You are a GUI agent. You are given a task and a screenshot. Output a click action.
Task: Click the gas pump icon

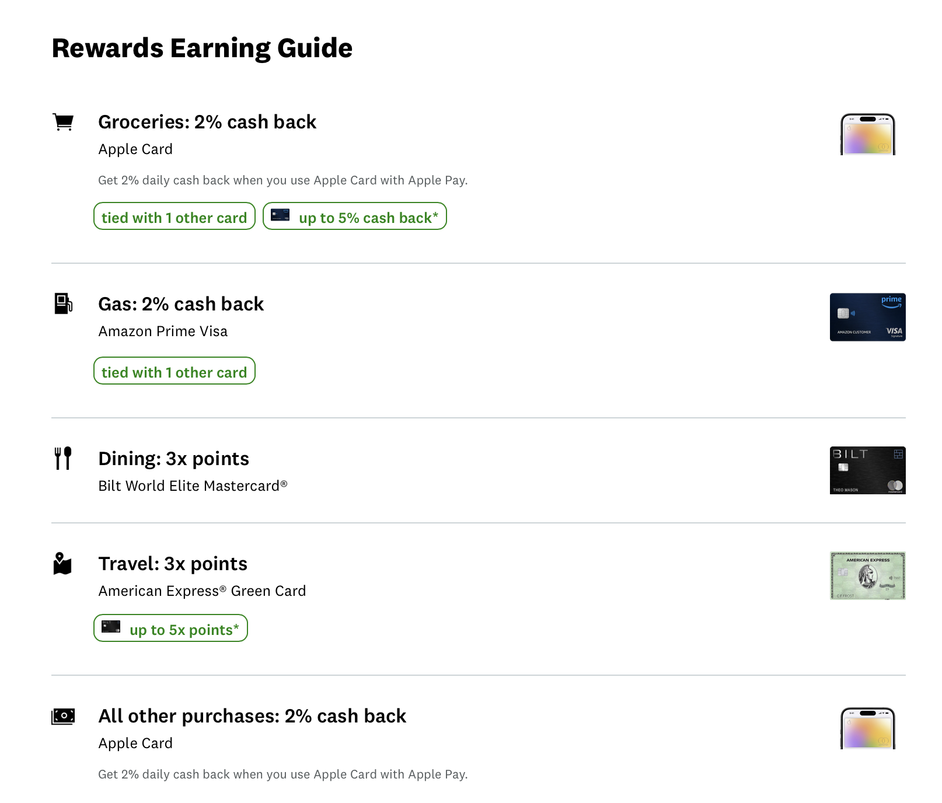(x=63, y=303)
